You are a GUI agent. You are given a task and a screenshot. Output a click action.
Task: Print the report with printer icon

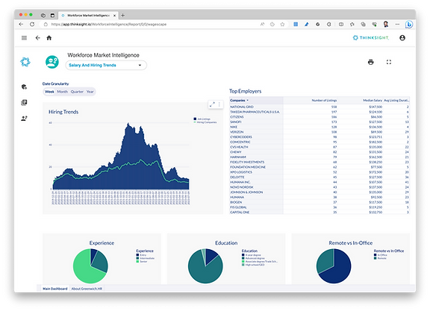(x=370, y=62)
